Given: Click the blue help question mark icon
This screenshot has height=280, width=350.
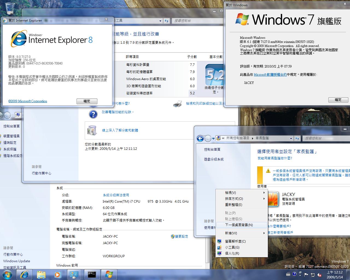Looking at the screenshot, I should [93, 114].
